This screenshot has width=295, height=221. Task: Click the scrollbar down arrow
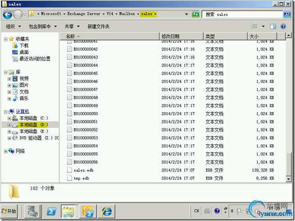[288, 179]
